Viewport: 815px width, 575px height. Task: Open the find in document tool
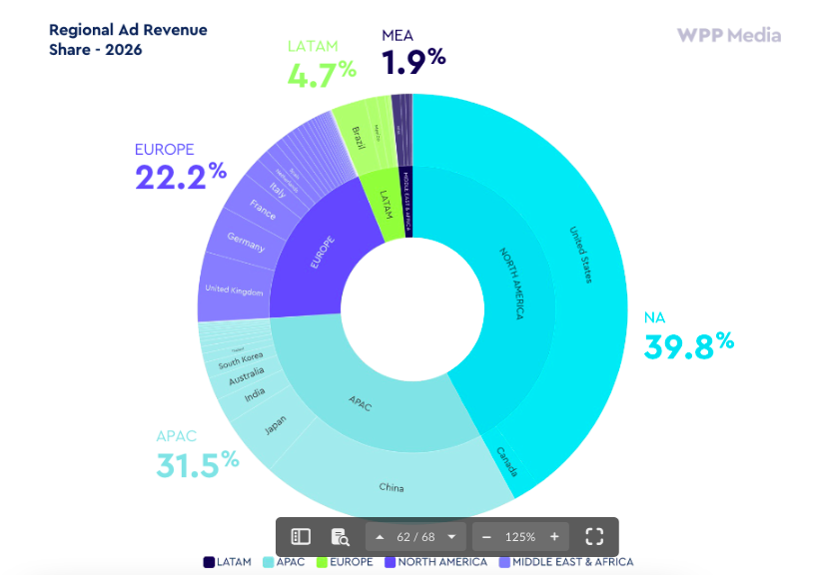point(341,537)
